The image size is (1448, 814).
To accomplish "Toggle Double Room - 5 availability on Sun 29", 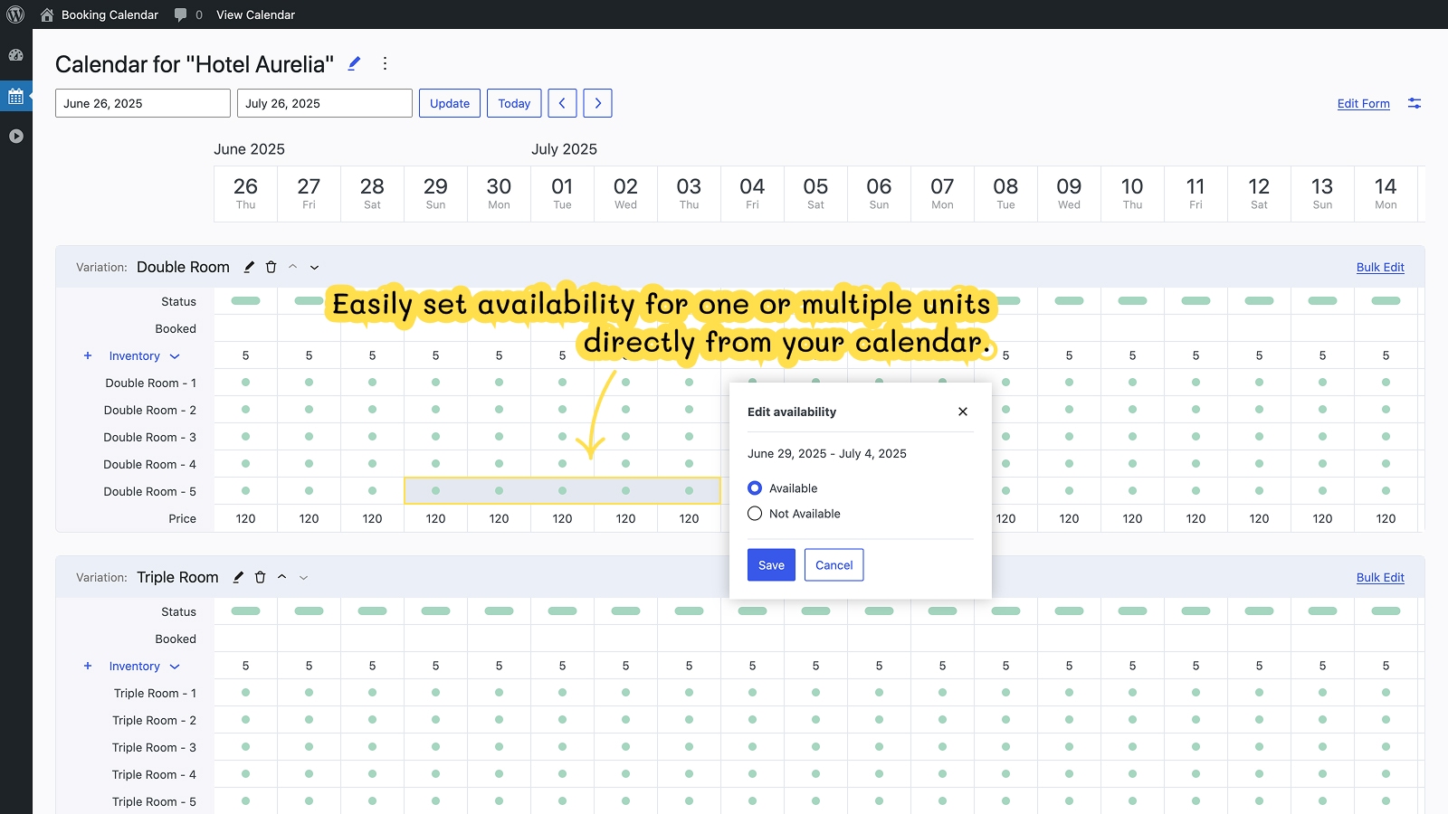I will [435, 491].
